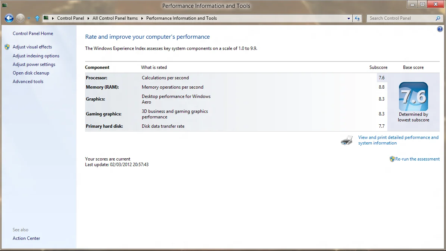This screenshot has height=251, width=446.
Task: Click the printer icon
Action: 347,140
